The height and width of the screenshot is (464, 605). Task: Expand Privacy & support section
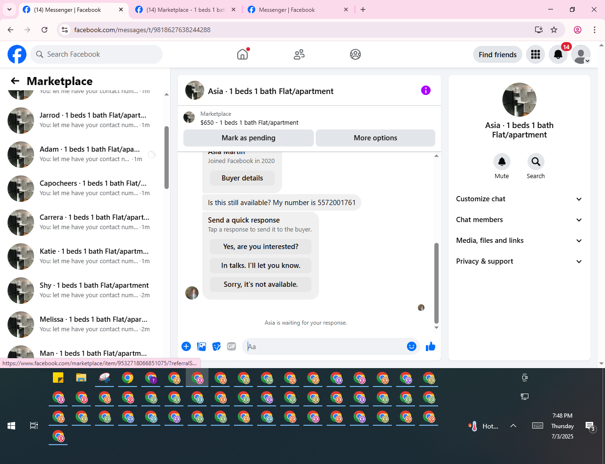click(x=519, y=261)
